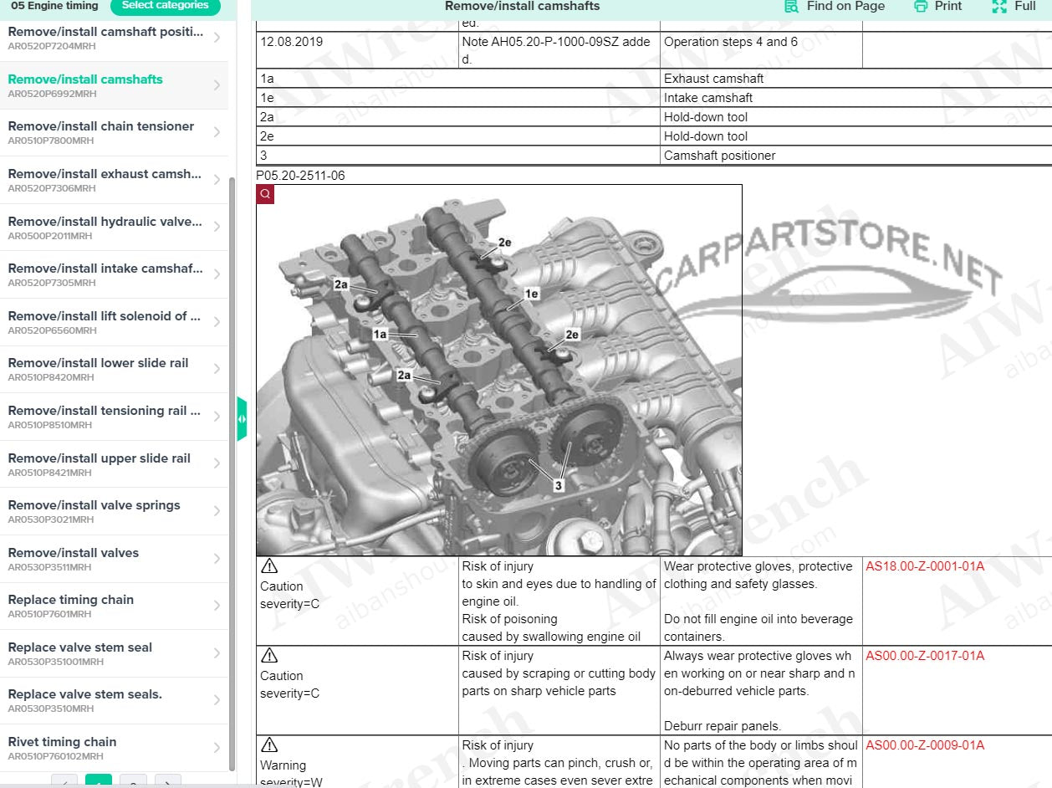This screenshot has width=1052, height=788.
Task: Open Remove/install valve springs procedure
Action: tap(94, 505)
